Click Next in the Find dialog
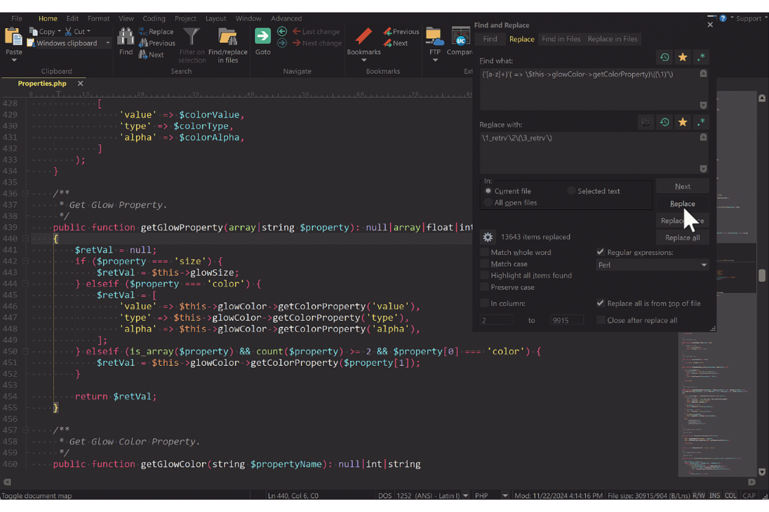This screenshot has width=769, height=512. coord(682,186)
